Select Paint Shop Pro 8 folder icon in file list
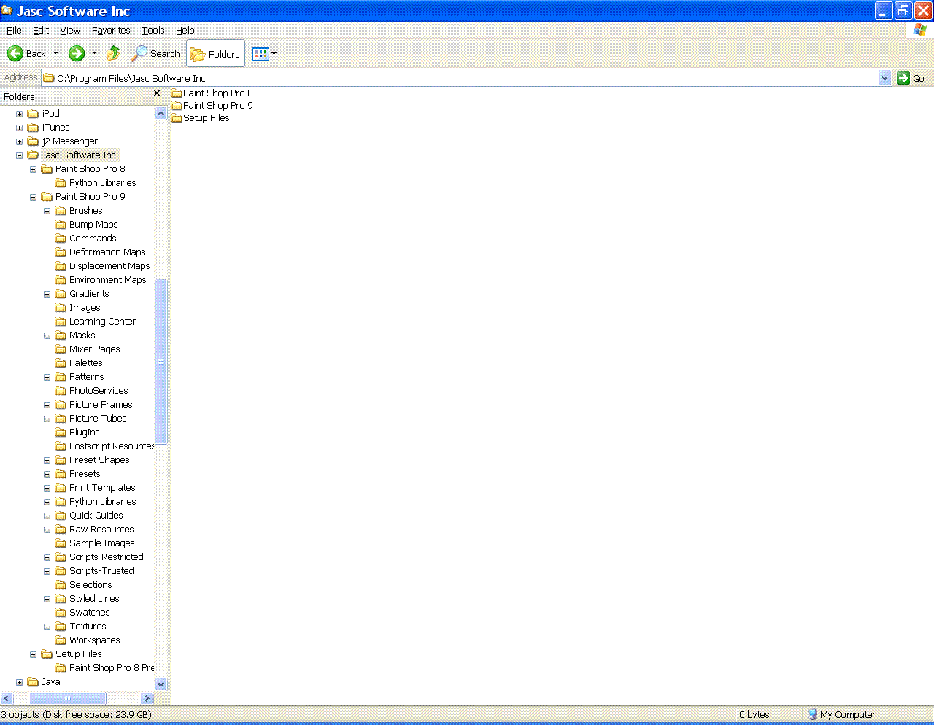The width and height of the screenshot is (934, 725). [176, 93]
